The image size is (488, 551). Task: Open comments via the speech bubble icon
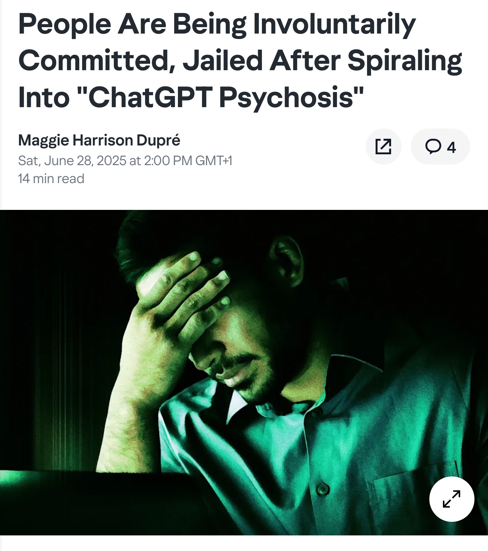pyautogui.click(x=433, y=146)
